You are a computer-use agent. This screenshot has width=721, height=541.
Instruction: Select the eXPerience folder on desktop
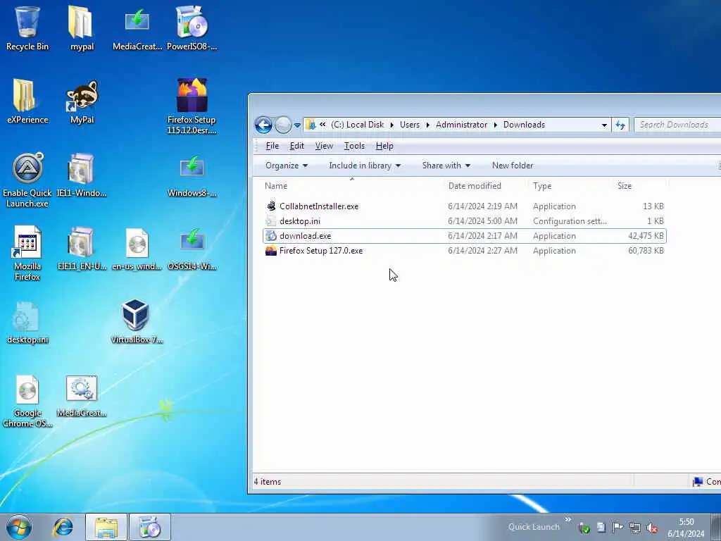[27, 101]
